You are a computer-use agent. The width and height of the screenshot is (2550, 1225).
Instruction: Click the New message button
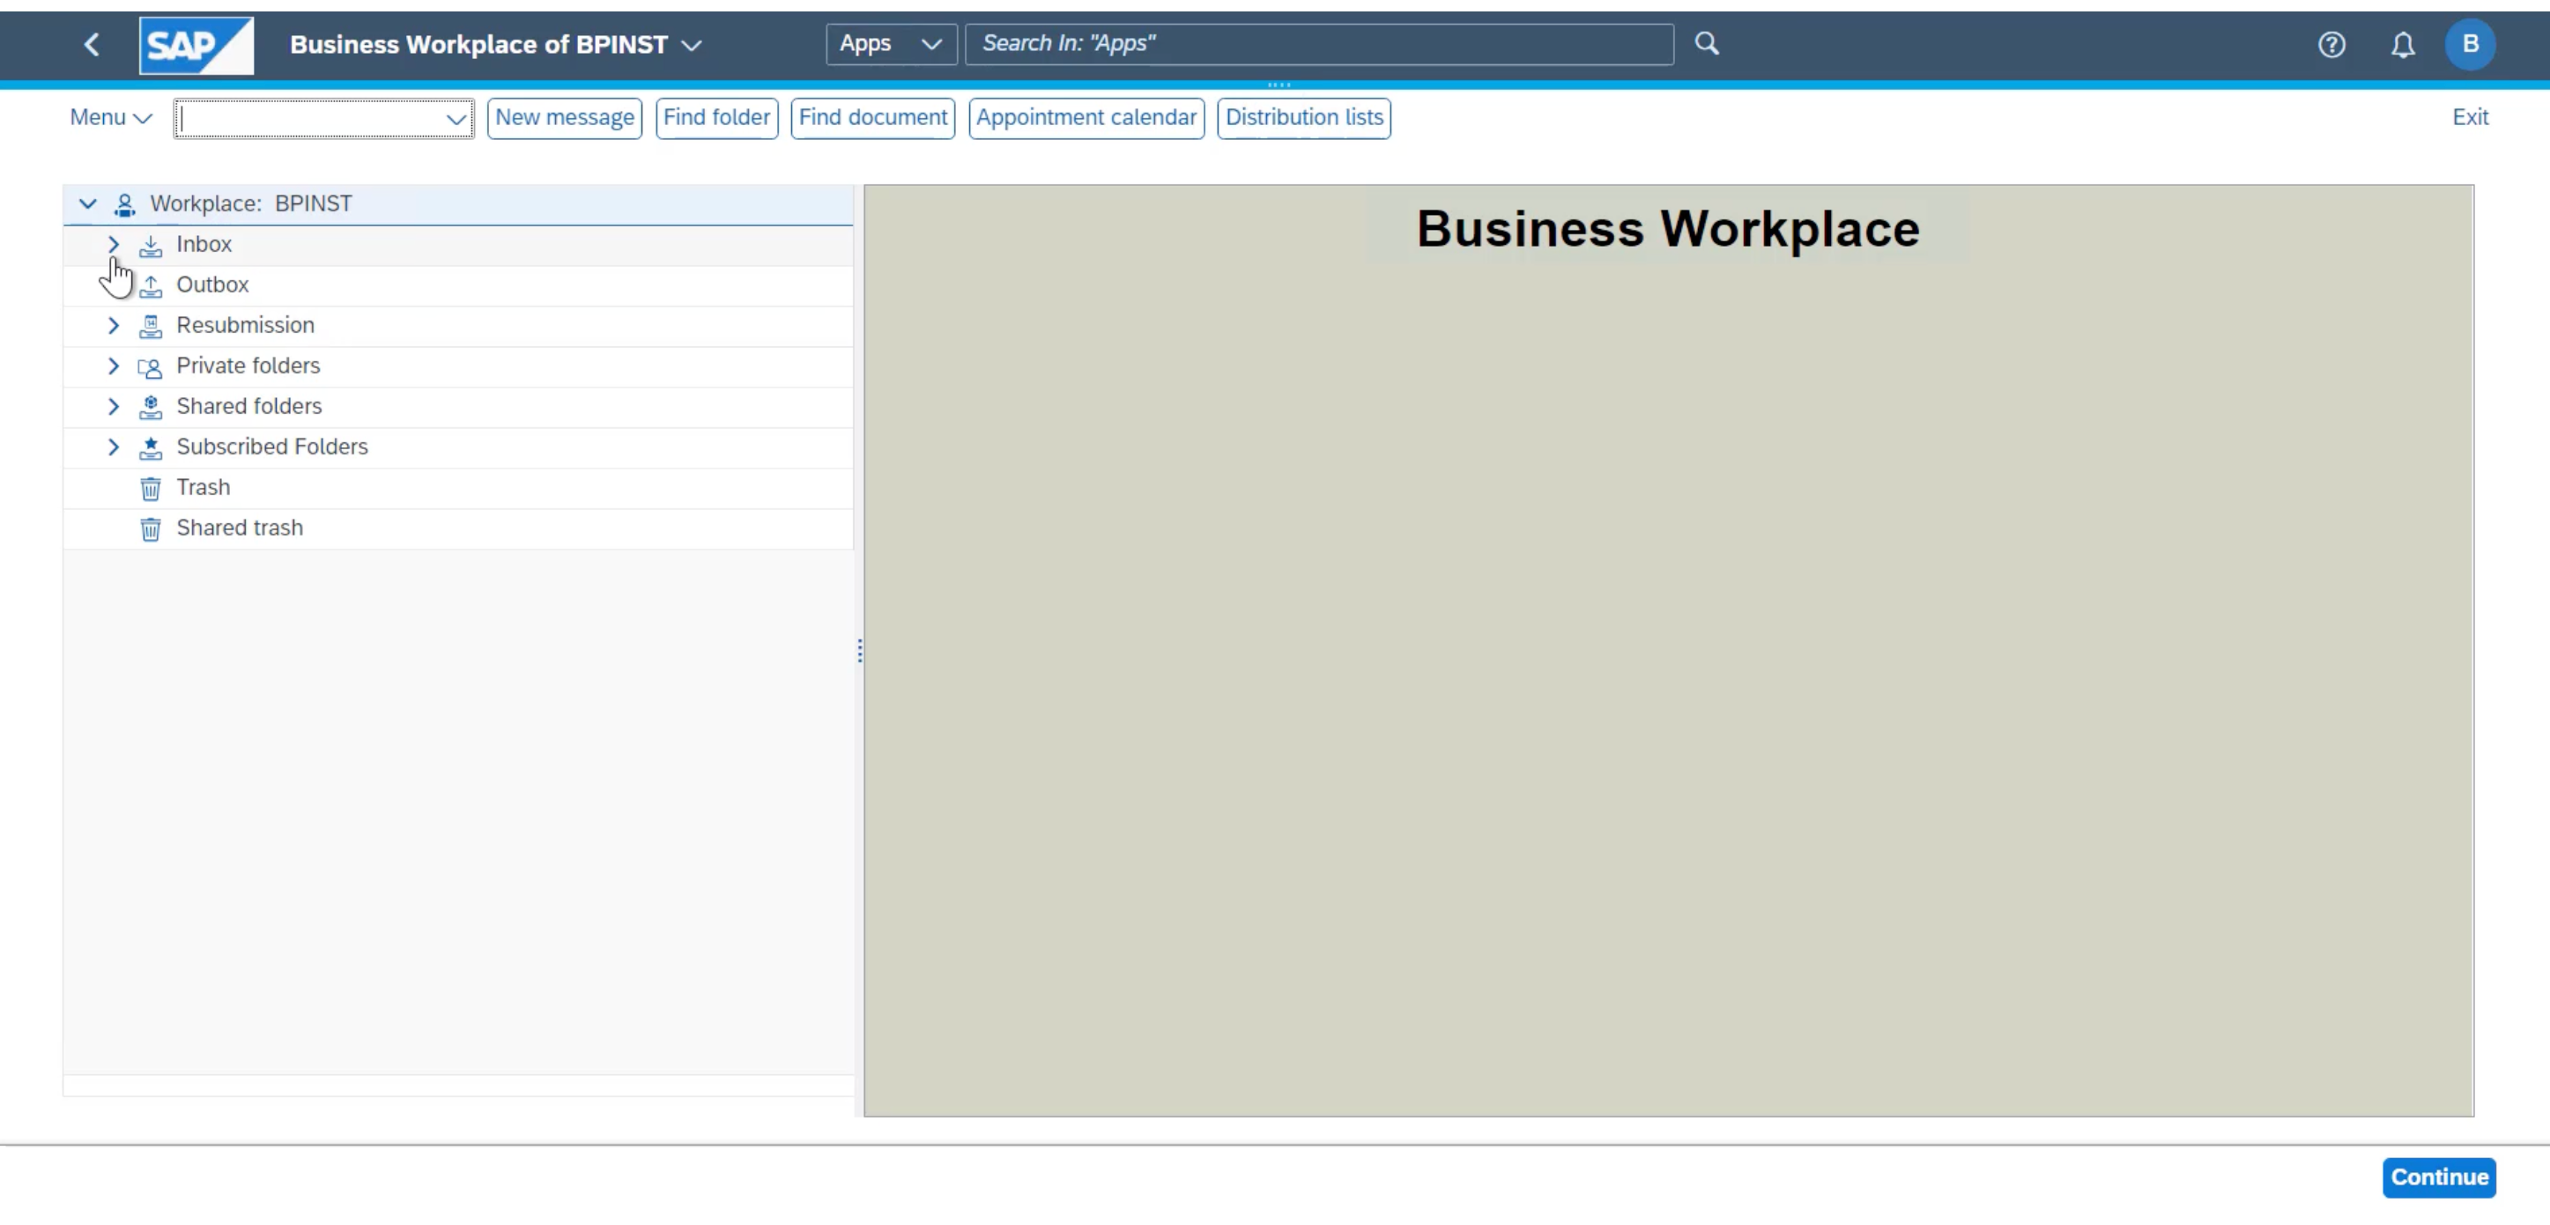tap(564, 118)
